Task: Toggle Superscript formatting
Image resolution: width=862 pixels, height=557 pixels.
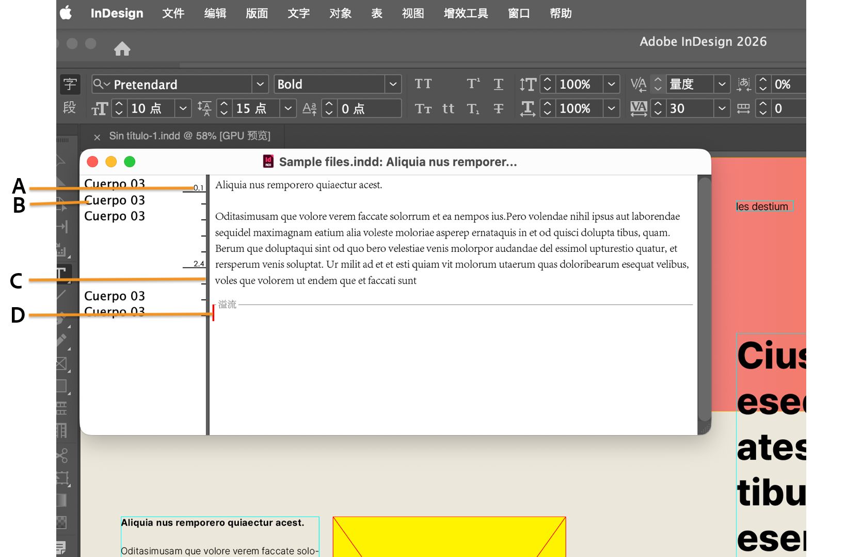Action: (473, 84)
